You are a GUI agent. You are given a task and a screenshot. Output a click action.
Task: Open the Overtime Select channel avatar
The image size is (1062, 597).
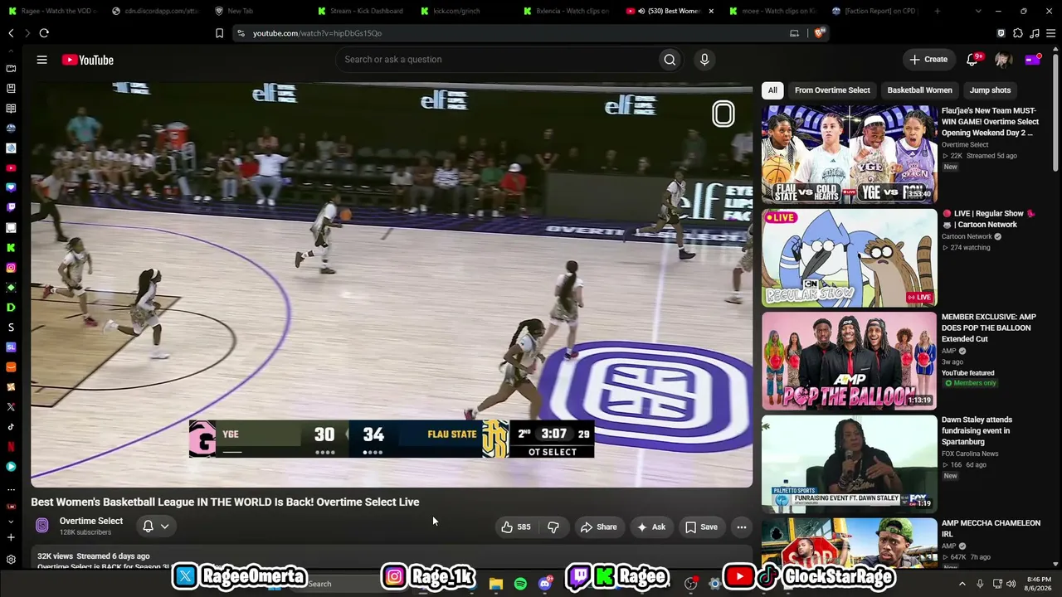[x=42, y=526]
